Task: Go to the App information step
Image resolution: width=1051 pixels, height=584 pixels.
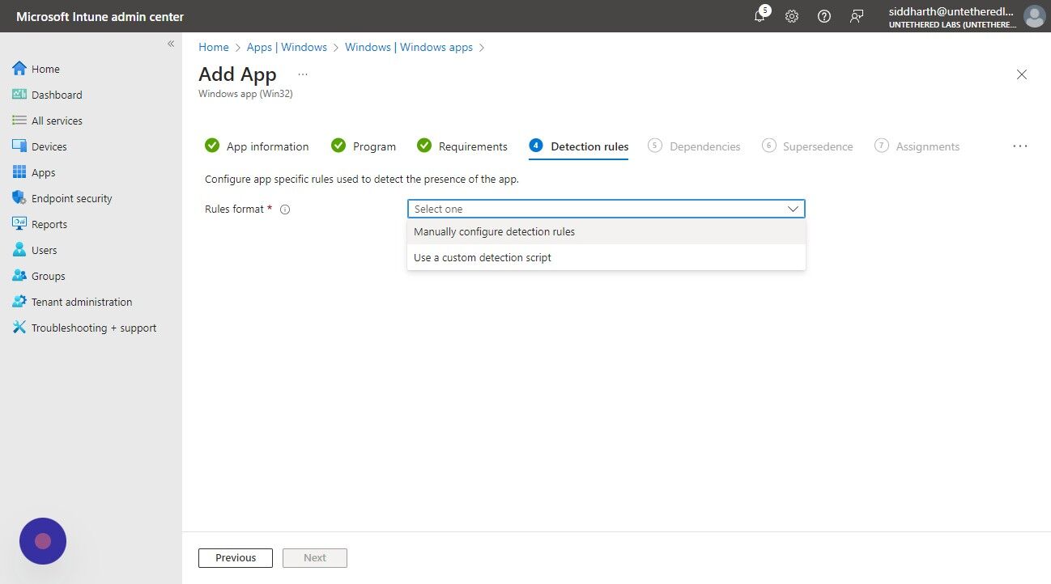Action: coord(257,146)
